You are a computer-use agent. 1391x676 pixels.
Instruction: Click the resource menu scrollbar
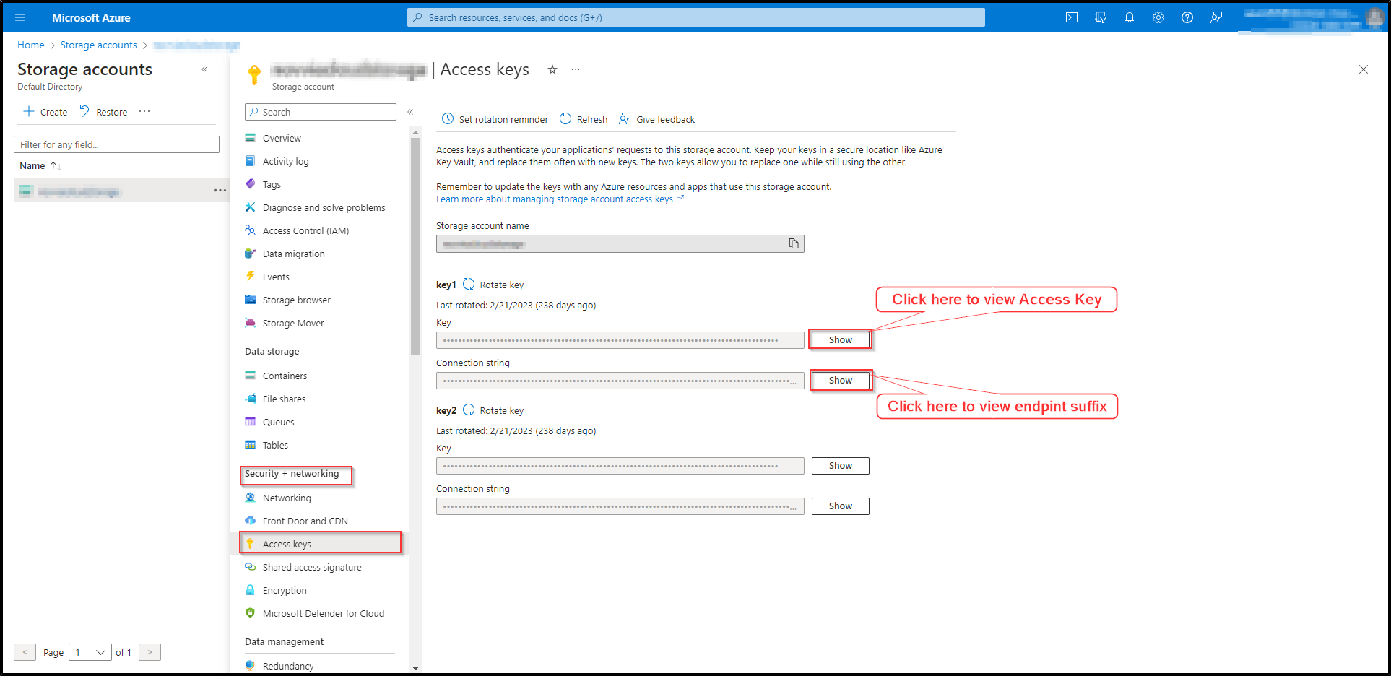[x=415, y=246]
